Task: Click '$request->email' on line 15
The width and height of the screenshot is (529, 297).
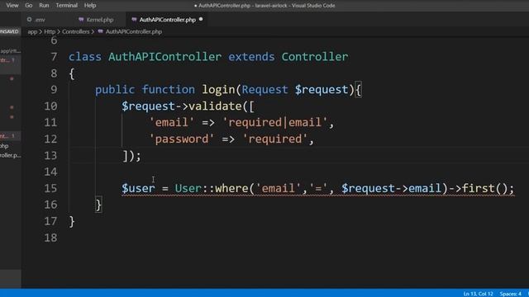Action: (x=391, y=188)
